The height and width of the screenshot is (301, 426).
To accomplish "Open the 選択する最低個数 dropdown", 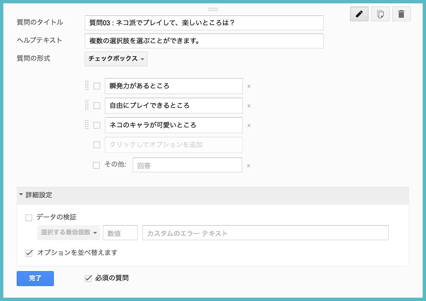I will click(69, 232).
